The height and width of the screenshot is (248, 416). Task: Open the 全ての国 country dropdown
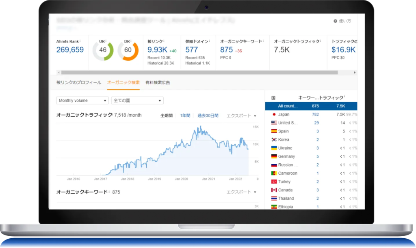click(137, 100)
